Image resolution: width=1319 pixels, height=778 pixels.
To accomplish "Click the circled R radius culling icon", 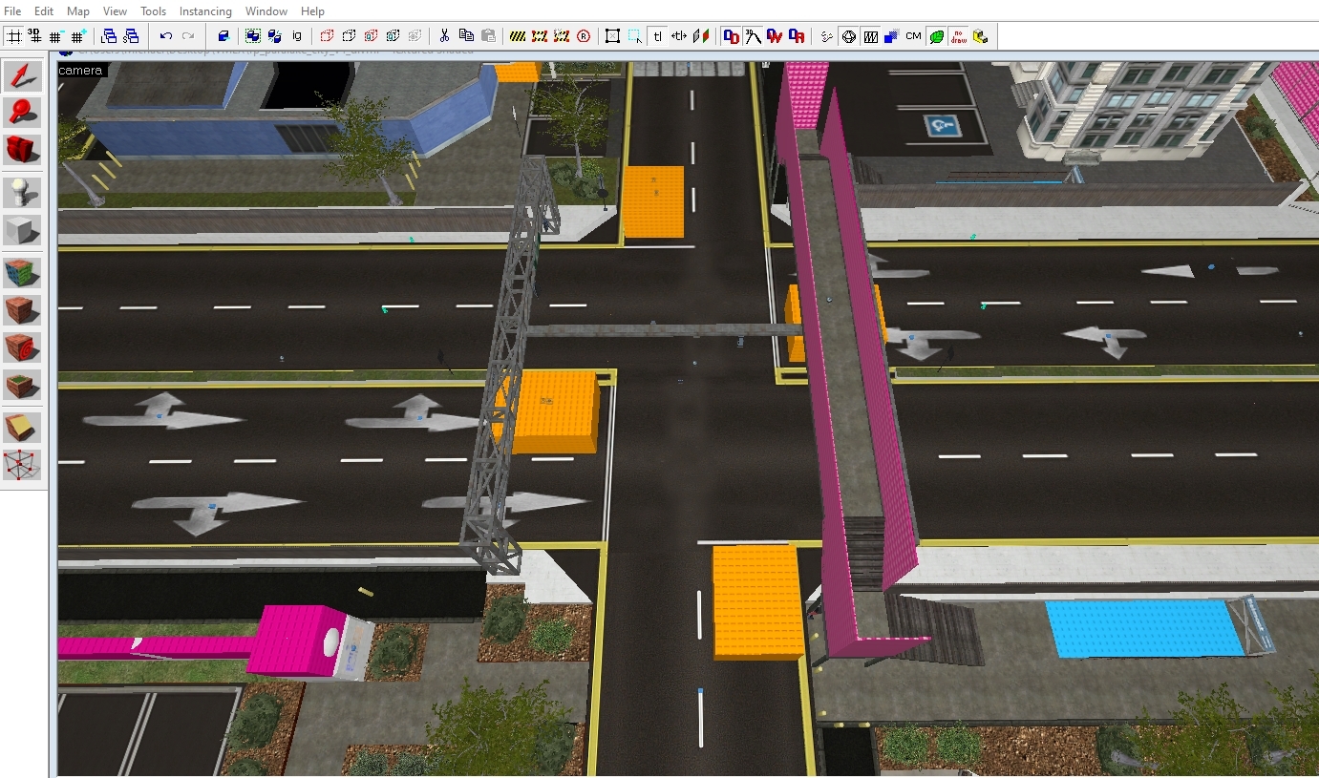I will tap(584, 36).
